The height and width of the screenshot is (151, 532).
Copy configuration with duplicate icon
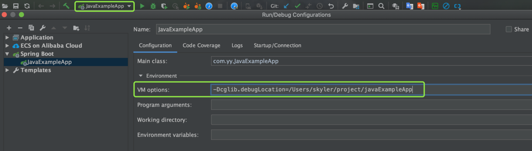(31, 28)
